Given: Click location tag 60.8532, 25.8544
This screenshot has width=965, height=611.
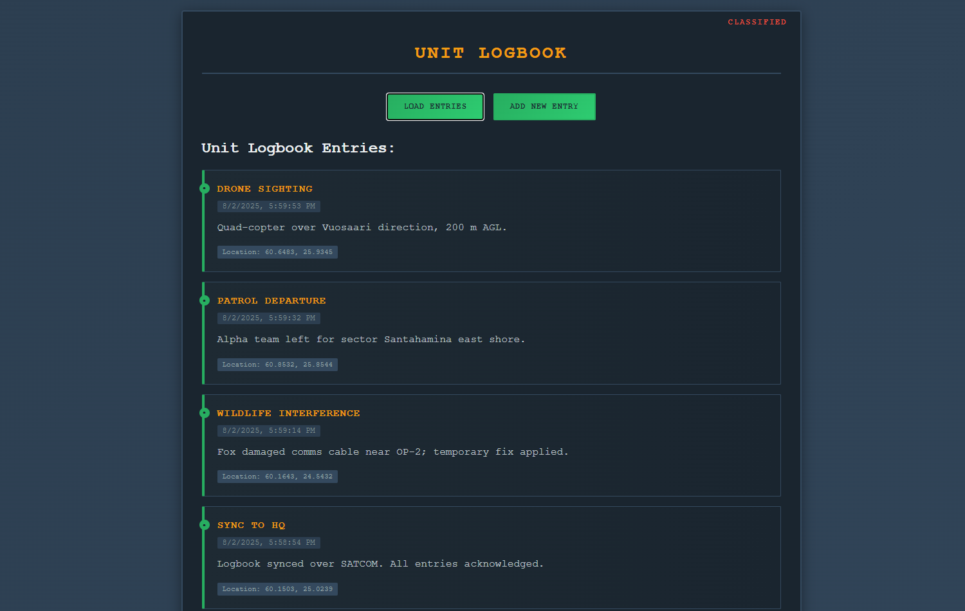Looking at the screenshot, I should [x=277, y=365].
